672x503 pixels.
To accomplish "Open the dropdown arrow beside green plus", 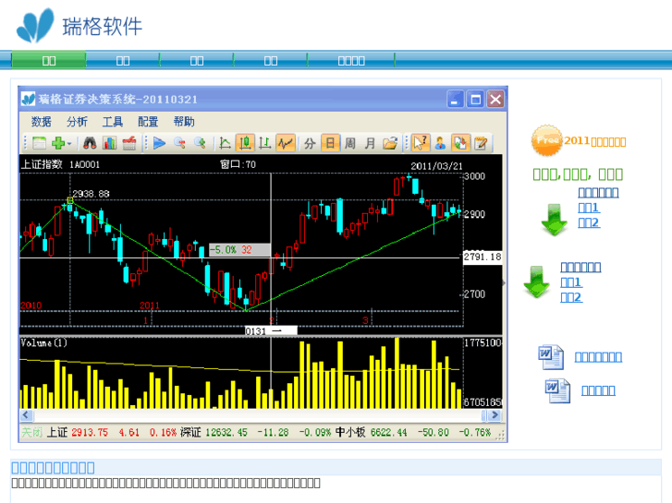I will [x=69, y=143].
